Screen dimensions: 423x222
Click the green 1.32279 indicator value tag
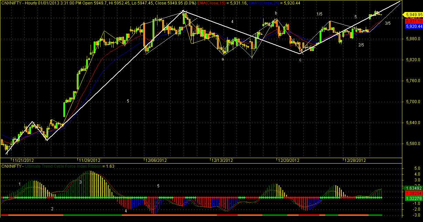pyautogui.click(x=413, y=198)
